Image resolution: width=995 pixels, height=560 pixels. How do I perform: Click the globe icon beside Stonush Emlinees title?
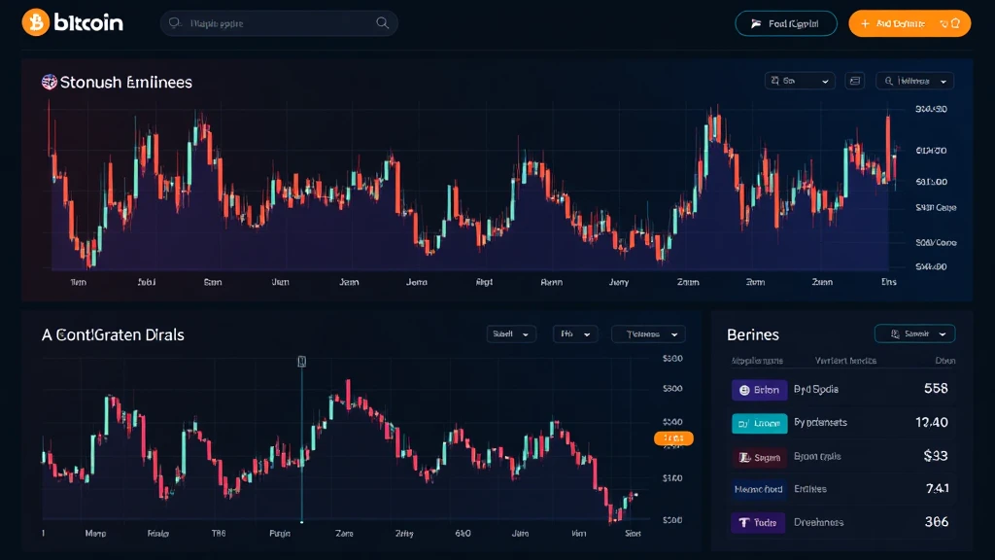click(49, 83)
